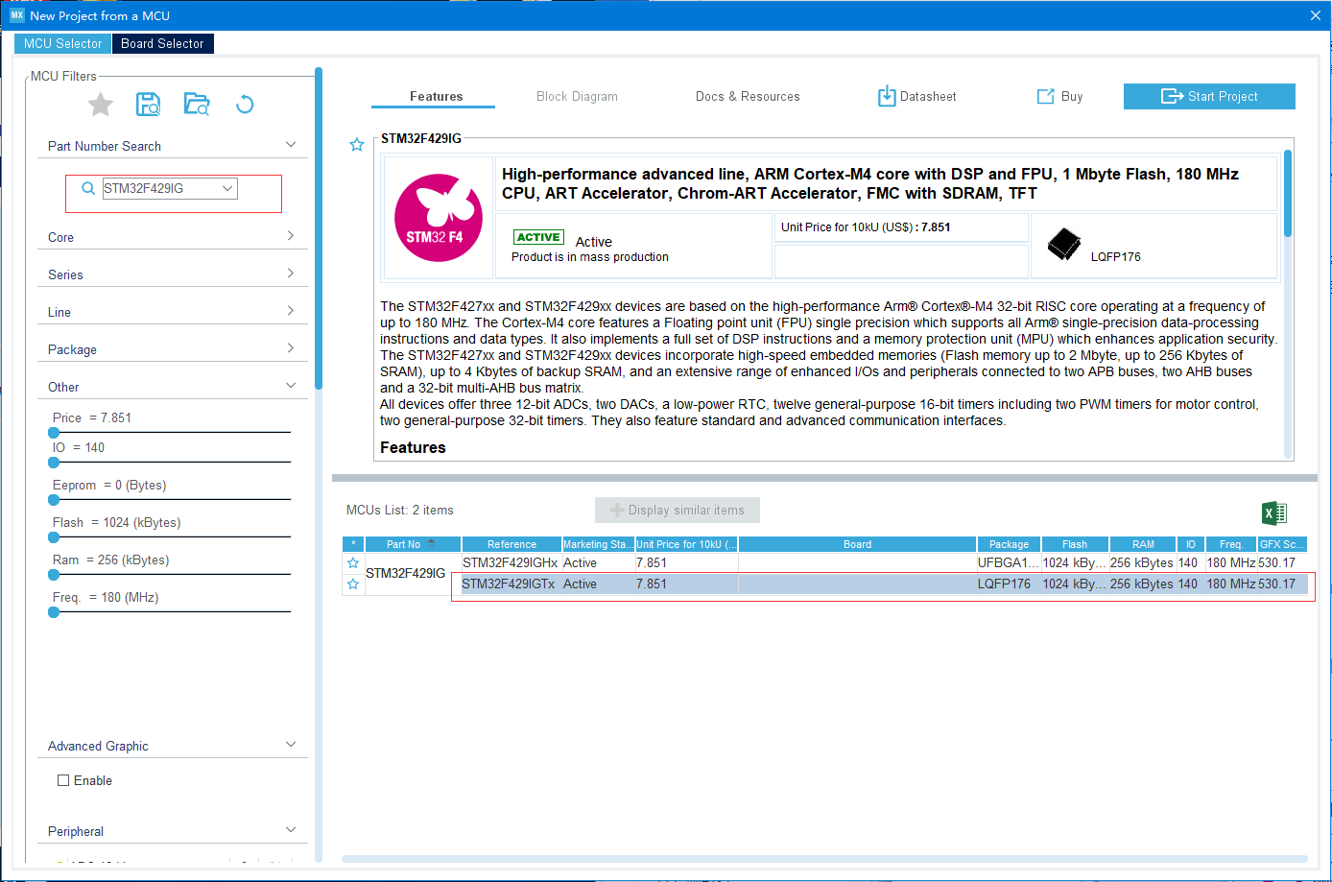The width and height of the screenshot is (1332, 882).
Task: Click Display similar items button
Action: (678, 510)
